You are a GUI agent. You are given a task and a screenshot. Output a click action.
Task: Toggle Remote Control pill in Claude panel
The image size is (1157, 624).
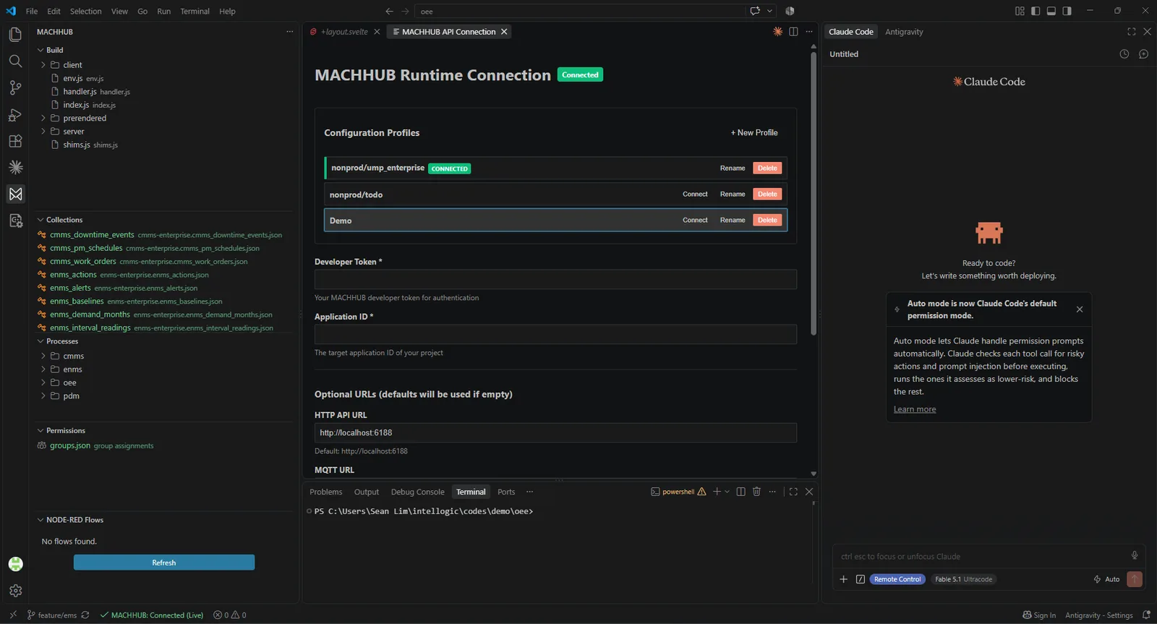click(x=897, y=579)
